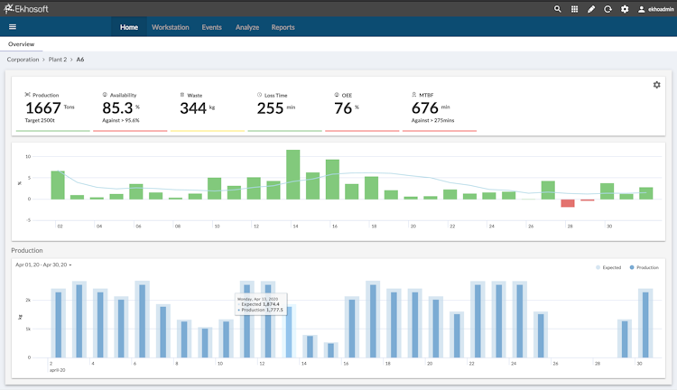Select the Overview sub-tab
Viewport: 677px width, 390px height.
coord(21,44)
